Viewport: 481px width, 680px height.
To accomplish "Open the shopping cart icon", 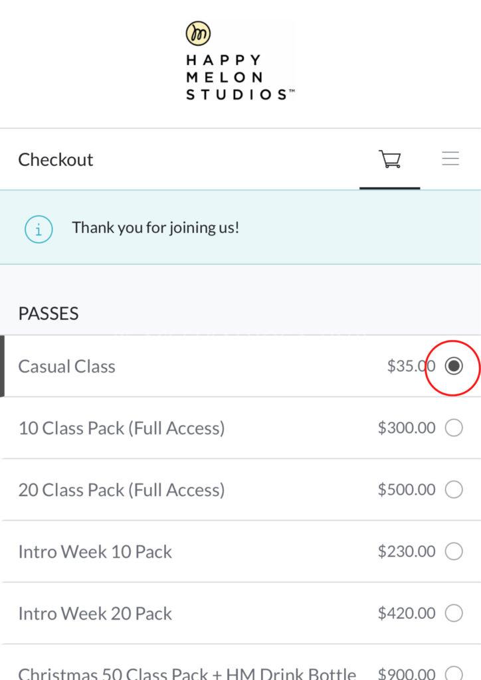I will (390, 159).
